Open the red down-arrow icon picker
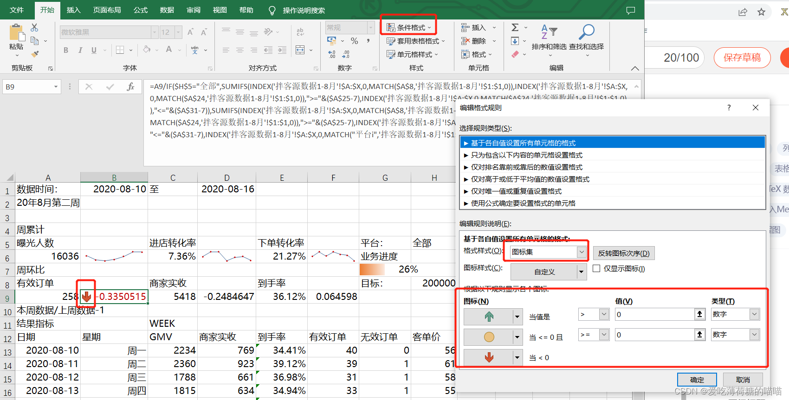The height and width of the screenshot is (400, 789). [x=493, y=357]
